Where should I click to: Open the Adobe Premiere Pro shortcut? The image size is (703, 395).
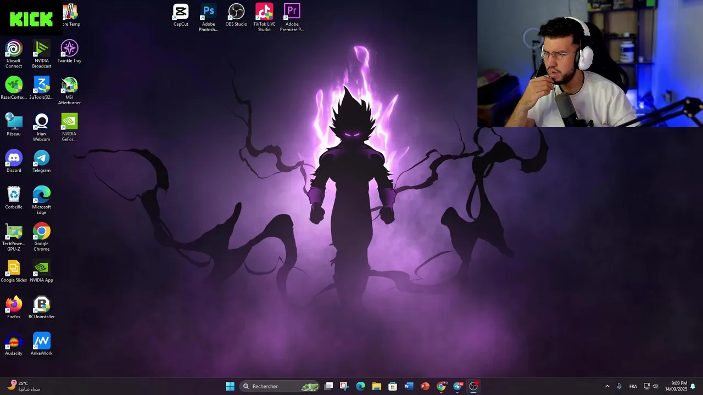click(x=292, y=18)
